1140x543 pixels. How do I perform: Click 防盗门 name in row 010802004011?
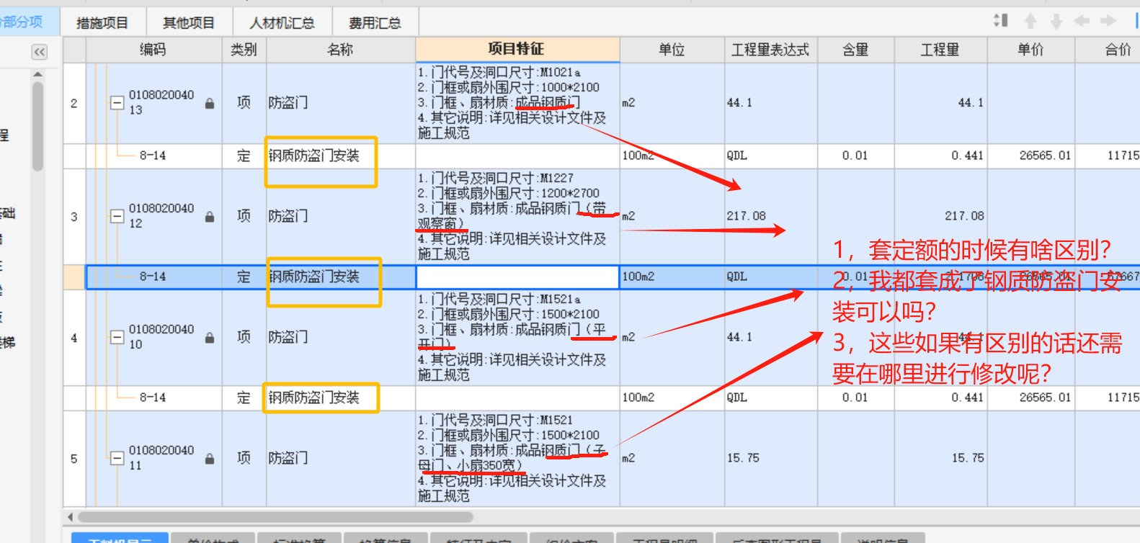288,458
